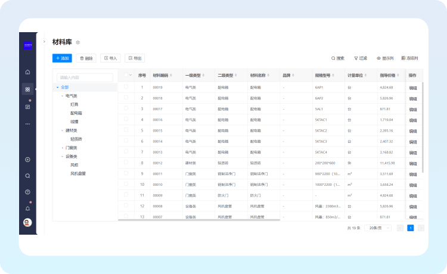This screenshot has height=274, width=447.
Task: Click the settings gear next to 材料库
Action: click(78, 42)
